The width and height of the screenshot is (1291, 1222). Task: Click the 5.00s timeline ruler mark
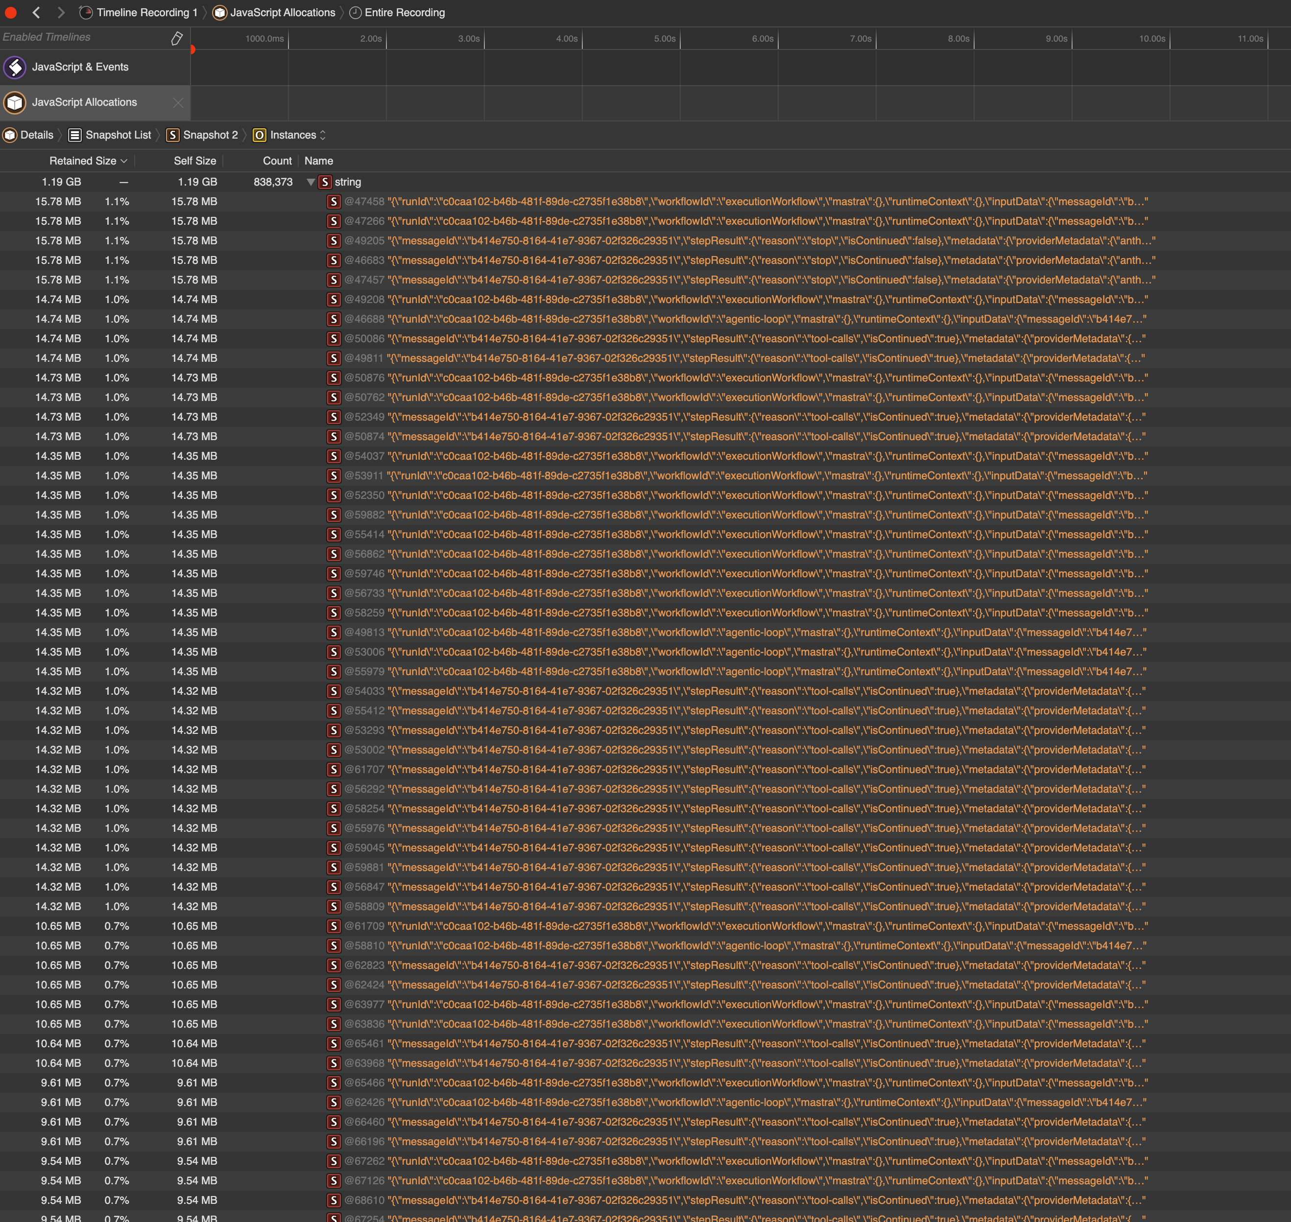[665, 39]
